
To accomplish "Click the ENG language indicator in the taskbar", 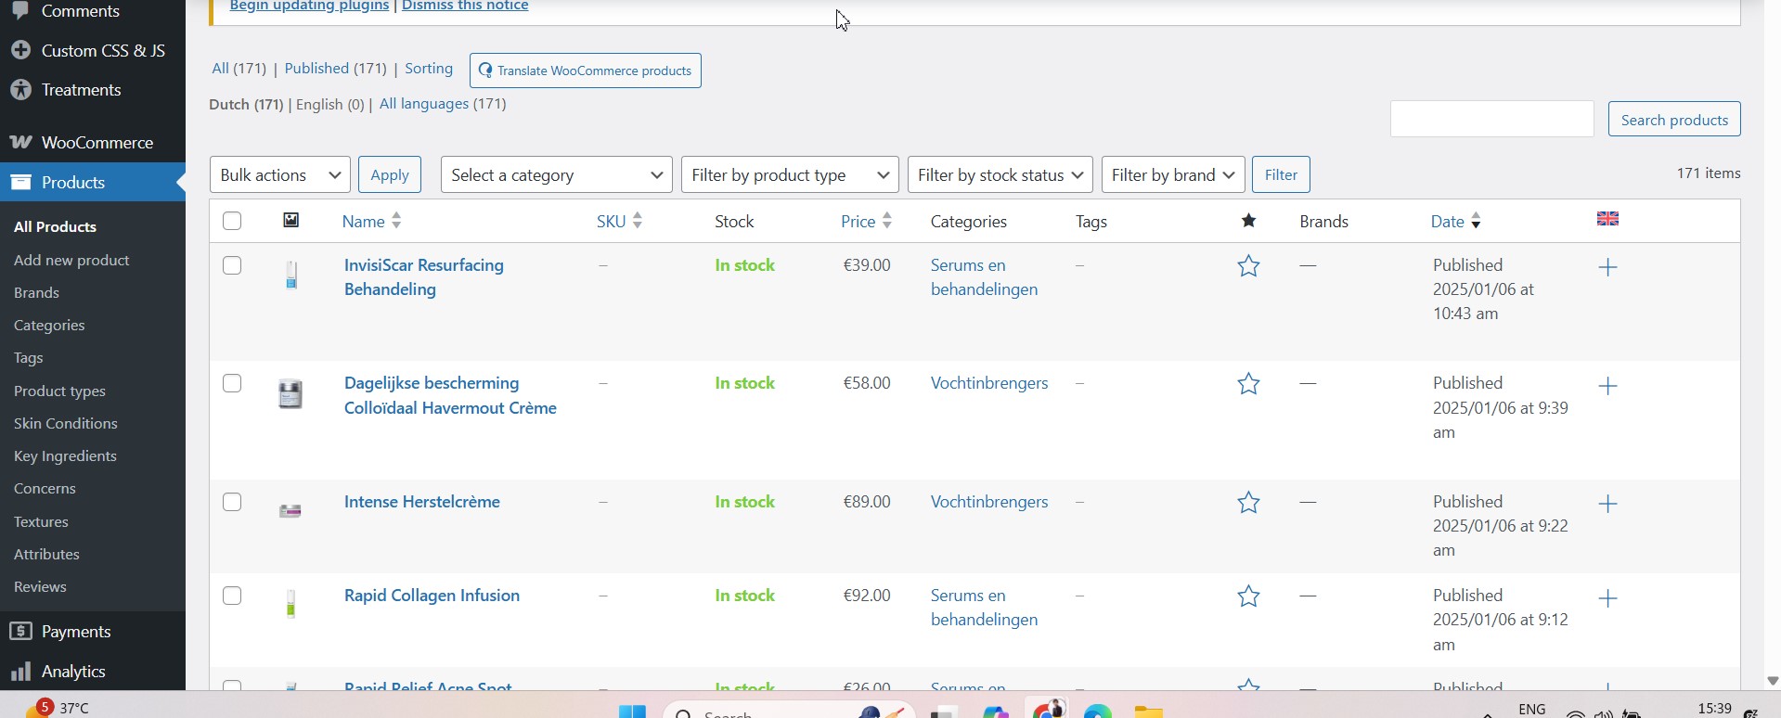I will 1532,709.
